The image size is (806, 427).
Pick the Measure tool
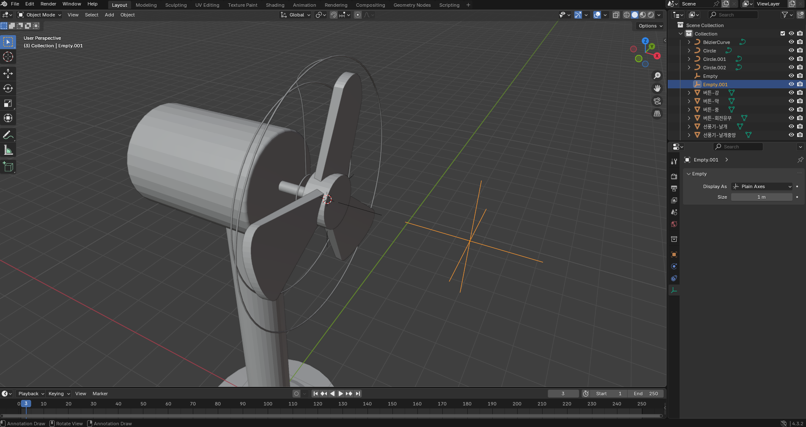tap(8, 150)
